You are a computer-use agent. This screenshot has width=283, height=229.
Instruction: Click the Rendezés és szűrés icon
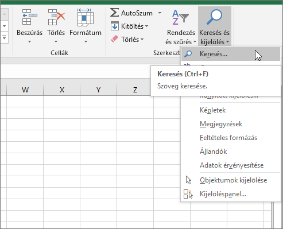(x=180, y=17)
